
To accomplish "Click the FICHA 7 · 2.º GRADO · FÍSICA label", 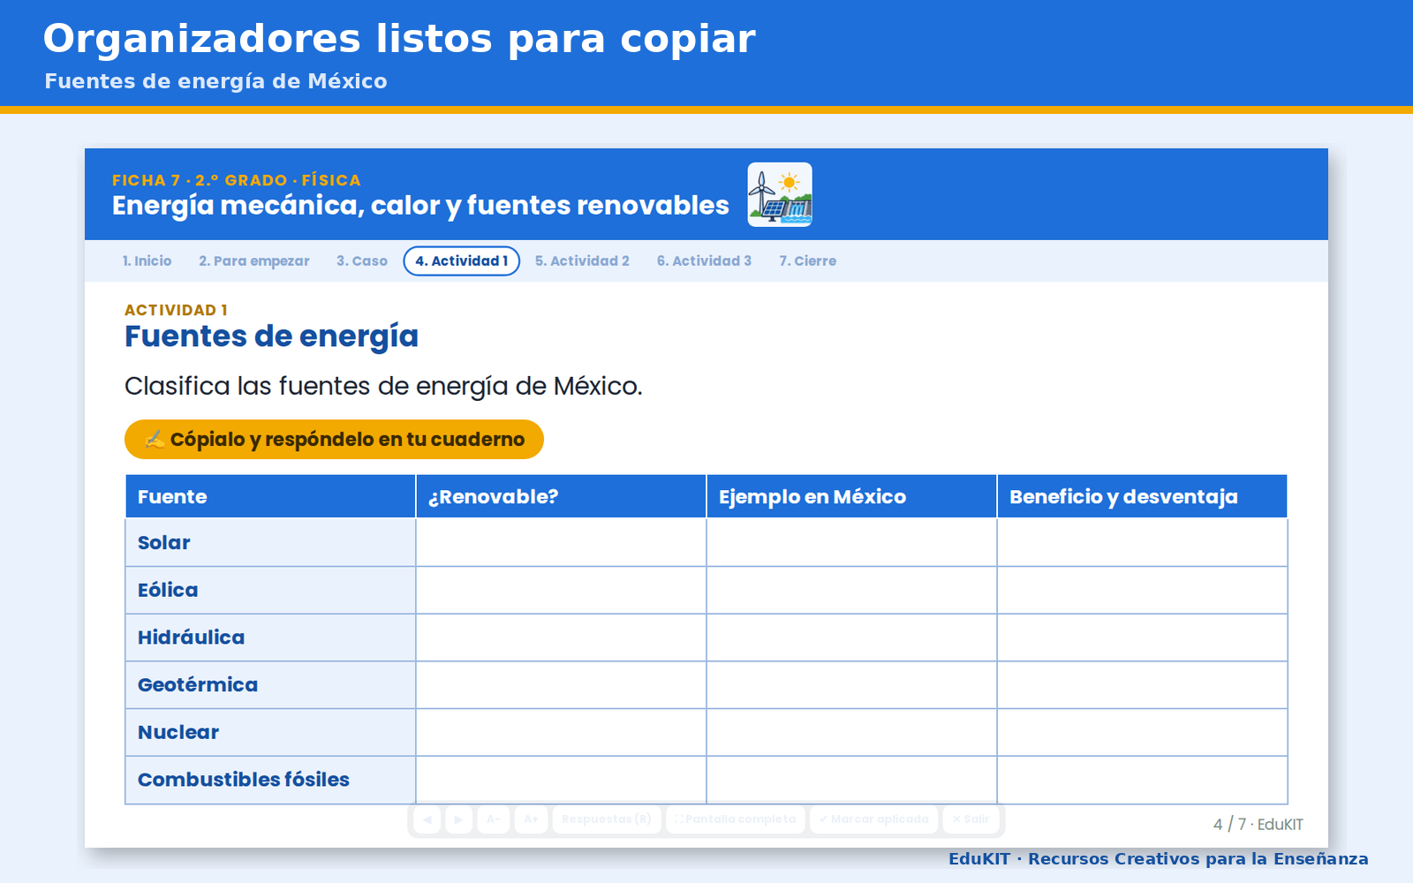I will pyautogui.click(x=237, y=180).
